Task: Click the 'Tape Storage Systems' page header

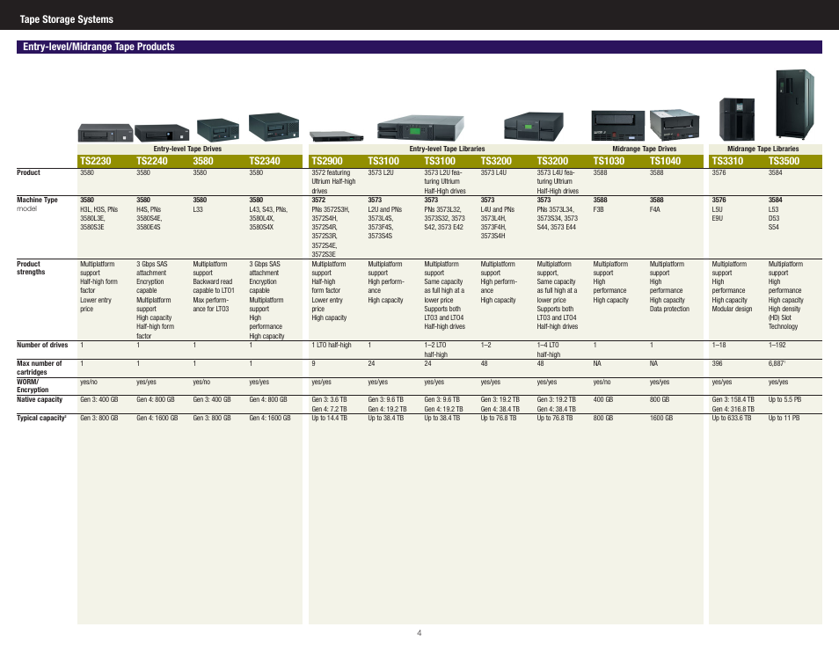Action: (x=66, y=19)
